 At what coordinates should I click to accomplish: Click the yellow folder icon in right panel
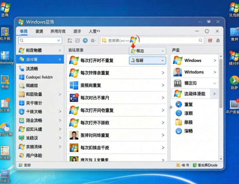coord(179,122)
